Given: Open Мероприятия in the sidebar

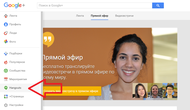Looking at the screenshot, I should (x=18, y=79).
